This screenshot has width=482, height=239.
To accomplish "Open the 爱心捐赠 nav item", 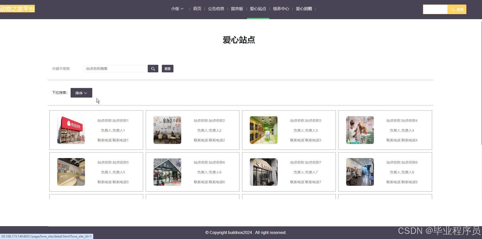I will pos(304,9).
